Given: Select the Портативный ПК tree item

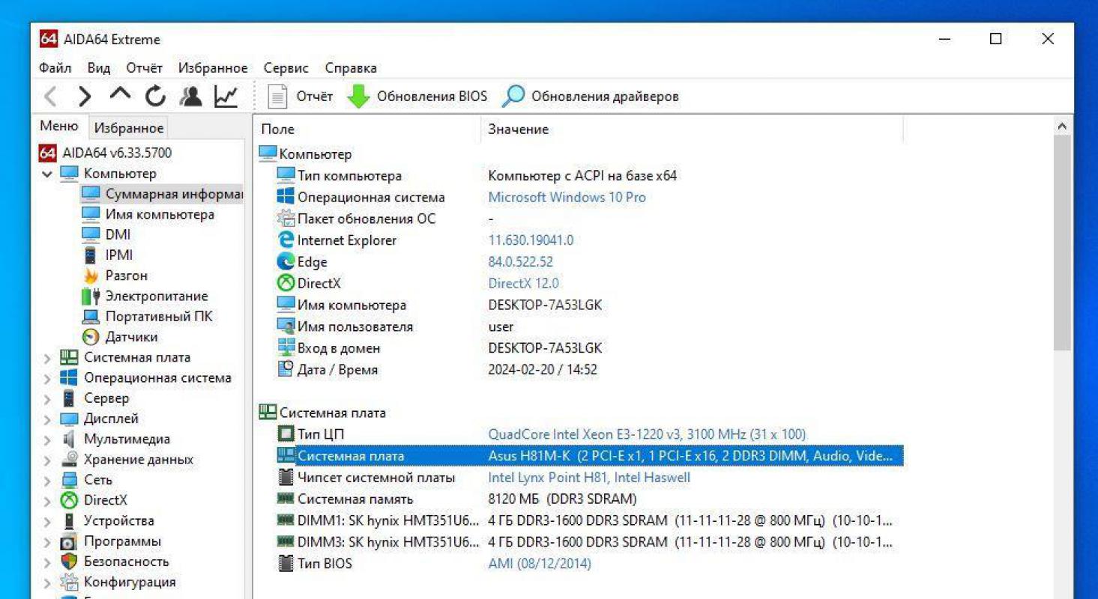Looking at the screenshot, I should pyautogui.click(x=147, y=316).
